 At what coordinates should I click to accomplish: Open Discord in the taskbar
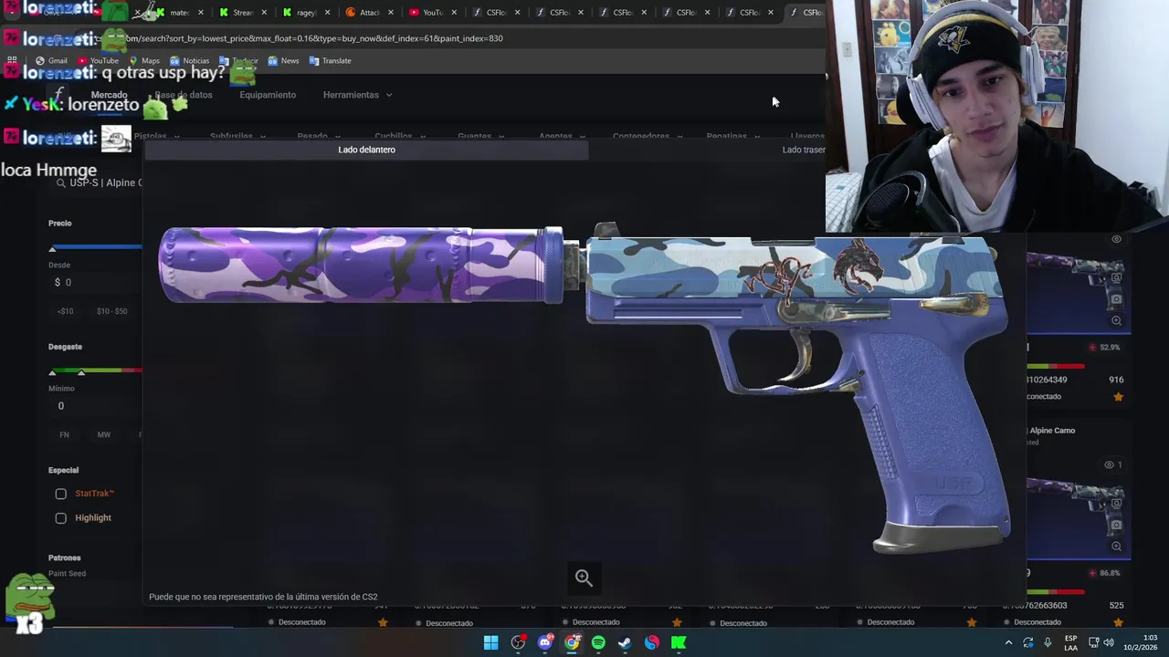pyautogui.click(x=545, y=643)
